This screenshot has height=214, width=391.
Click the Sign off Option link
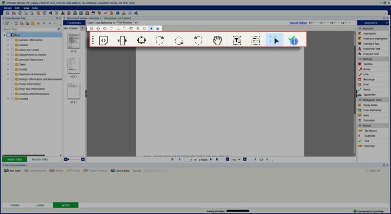pos(298,23)
